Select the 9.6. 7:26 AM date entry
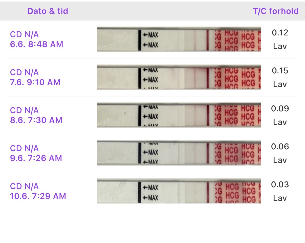 [x=36, y=158]
